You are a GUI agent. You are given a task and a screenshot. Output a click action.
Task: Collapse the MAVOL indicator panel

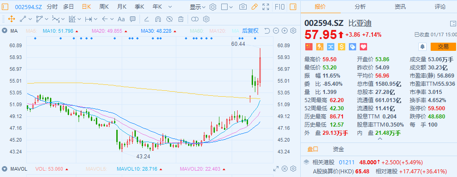click(x=5, y=169)
